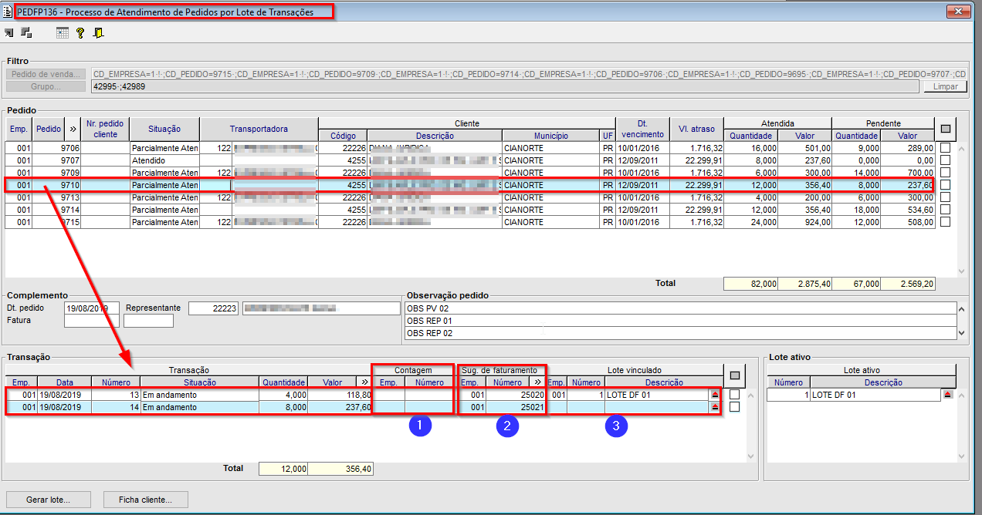Click Sug. de faturamento number 25021
Screen dimensions: 982x515
[516, 407]
